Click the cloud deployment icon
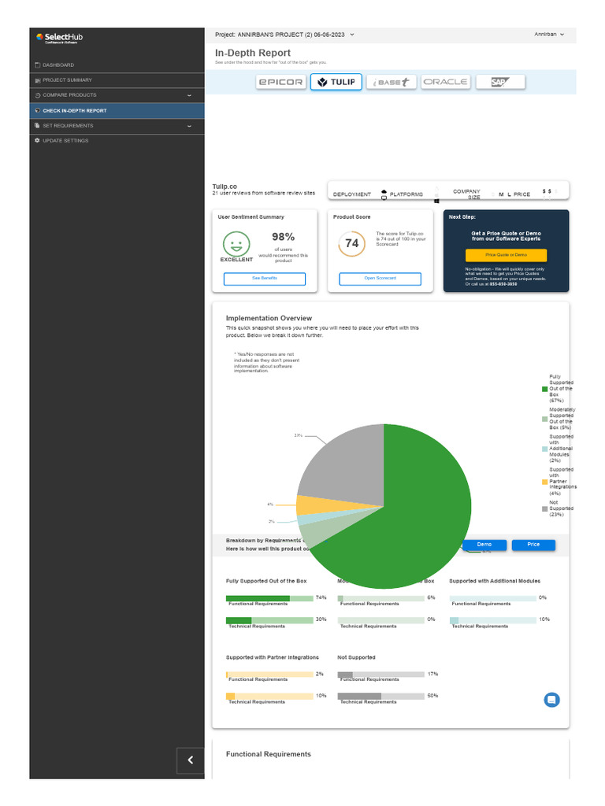 click(384, 192)
